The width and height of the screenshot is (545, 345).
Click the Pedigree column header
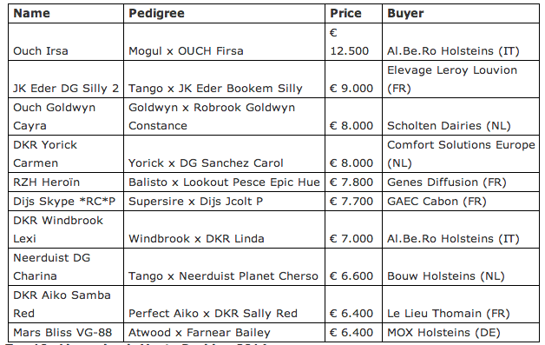coord(224,14)
